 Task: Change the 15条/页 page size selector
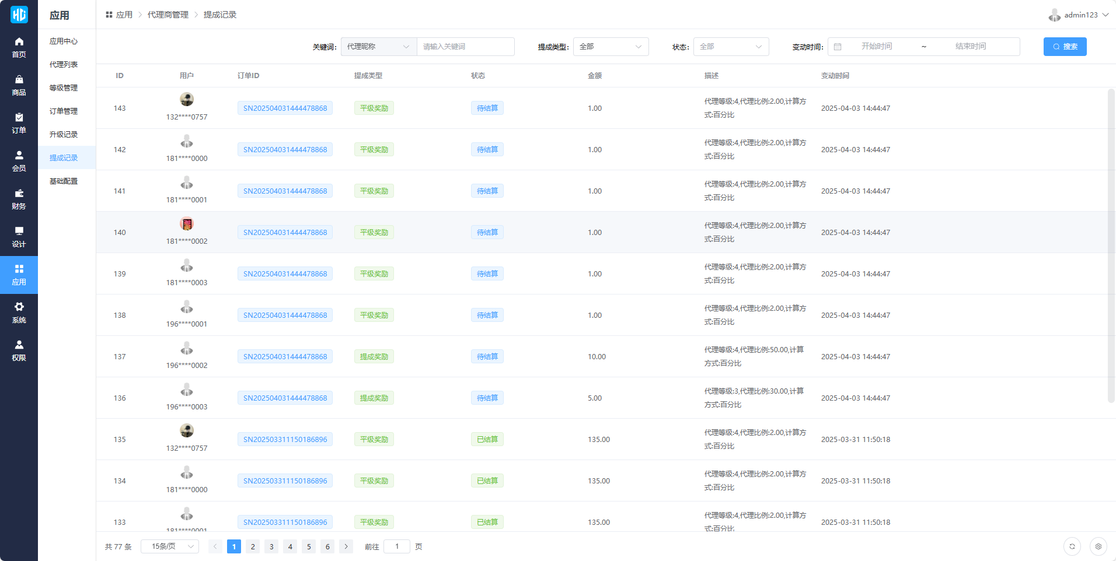170,546
